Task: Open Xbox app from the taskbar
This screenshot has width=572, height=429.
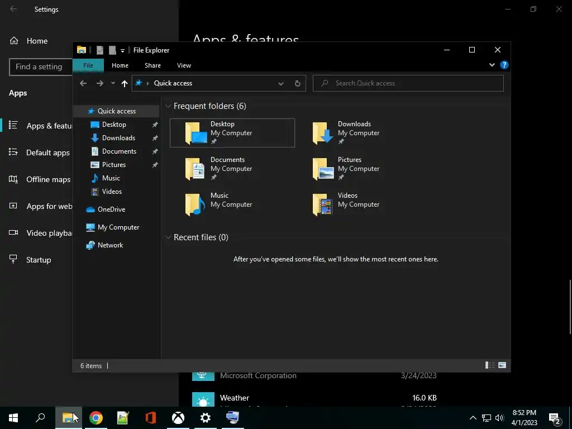Action: tap(178, 418)
